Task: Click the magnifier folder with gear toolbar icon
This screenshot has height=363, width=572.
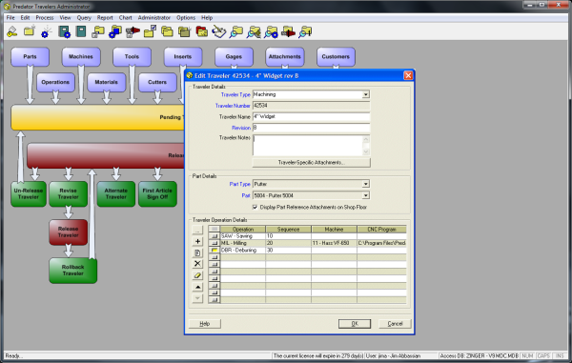Action: tap(271, 31)
